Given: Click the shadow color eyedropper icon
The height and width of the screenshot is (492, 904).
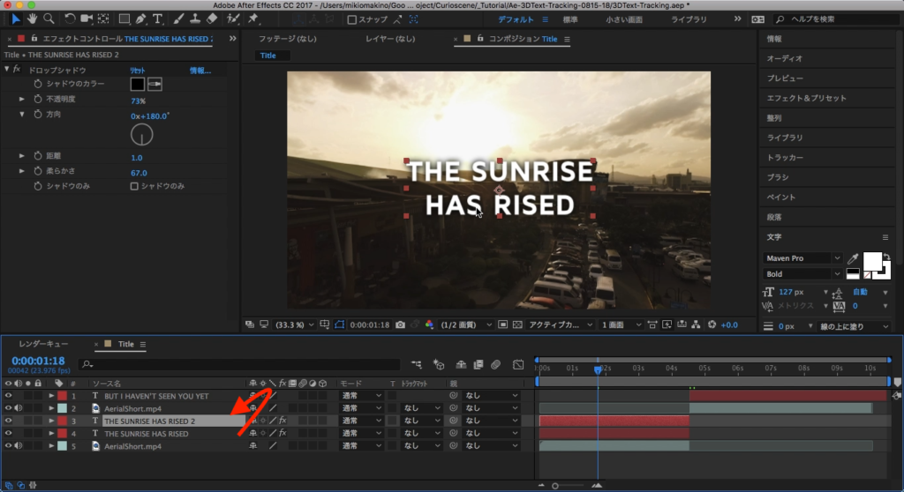Looking at the screenshot, I should (x=154, y=84).
